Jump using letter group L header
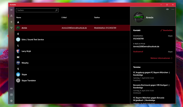Image resolution: width=183 pixels, height=107 pixels. pos(18,46)
